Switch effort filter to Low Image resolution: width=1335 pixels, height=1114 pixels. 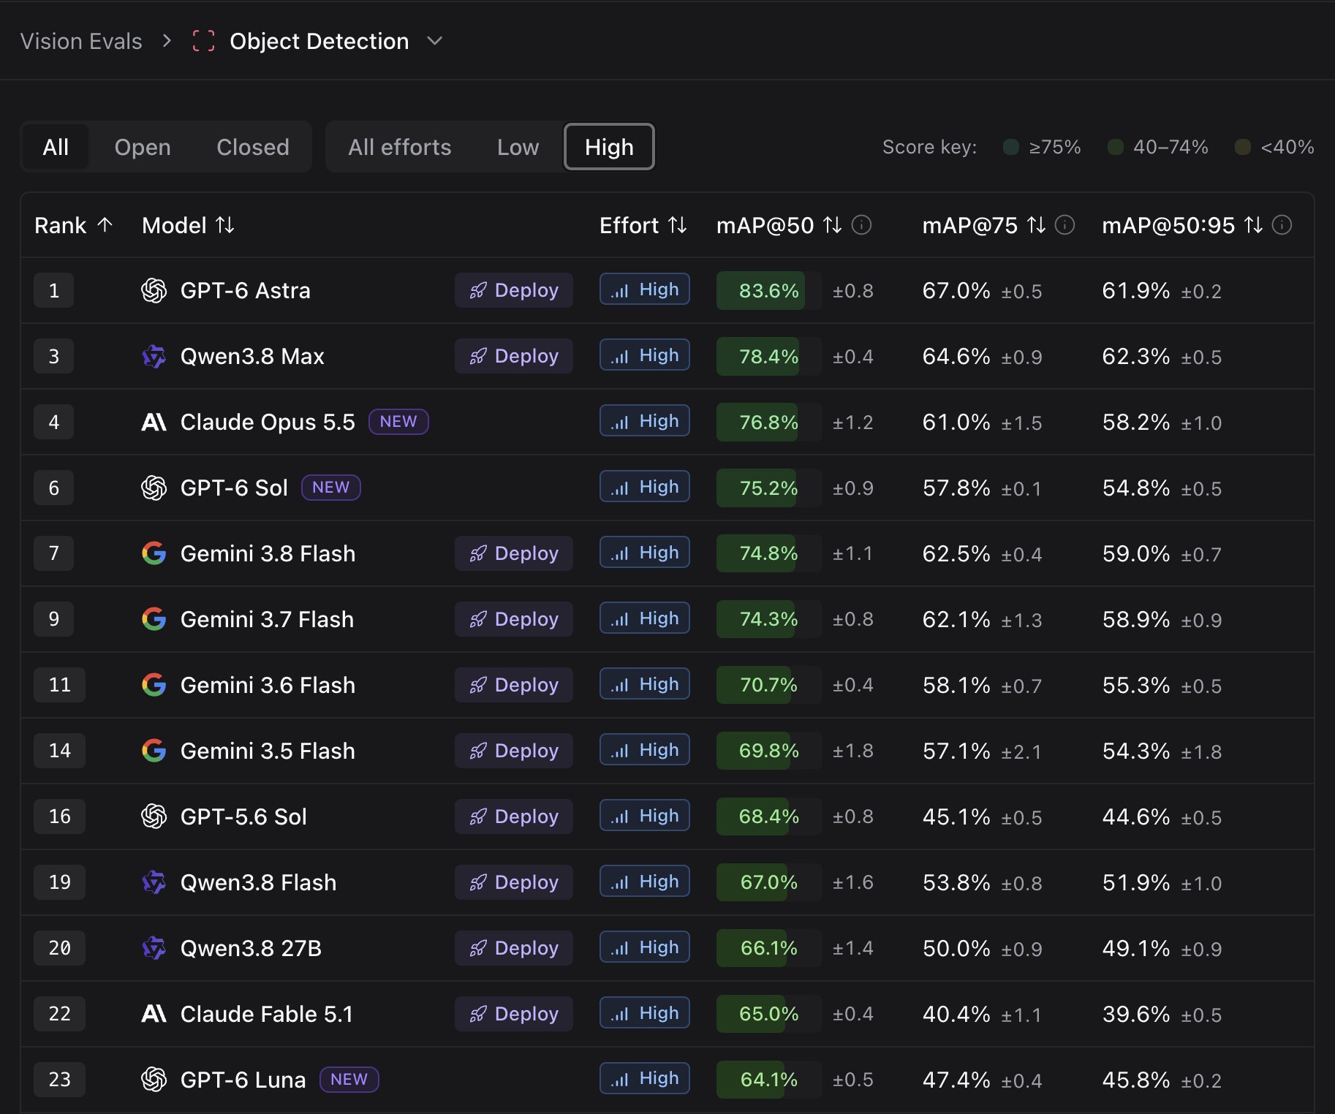tap(518, 147)
